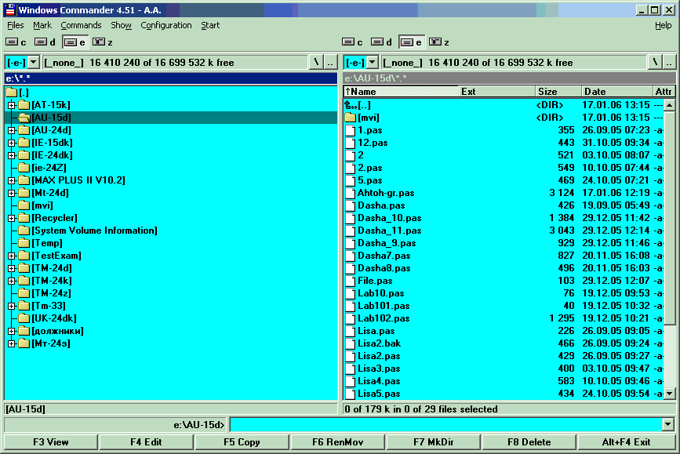The height and width of the screenshot is (454, 680).
Task: Expand the [Mt-24d] tree node
Action: (x=12, y=193)
